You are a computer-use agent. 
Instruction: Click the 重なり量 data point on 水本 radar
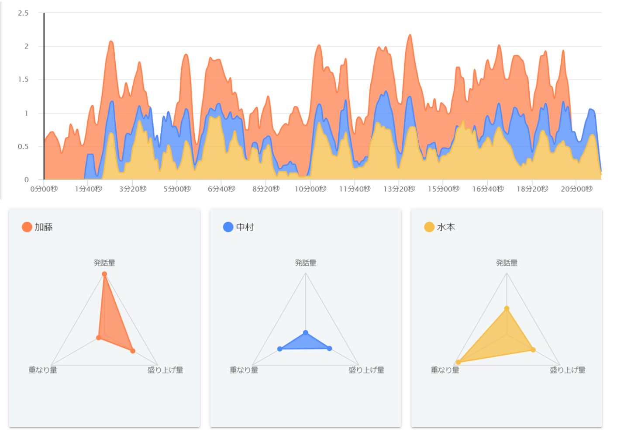click(x=458, y=362)
